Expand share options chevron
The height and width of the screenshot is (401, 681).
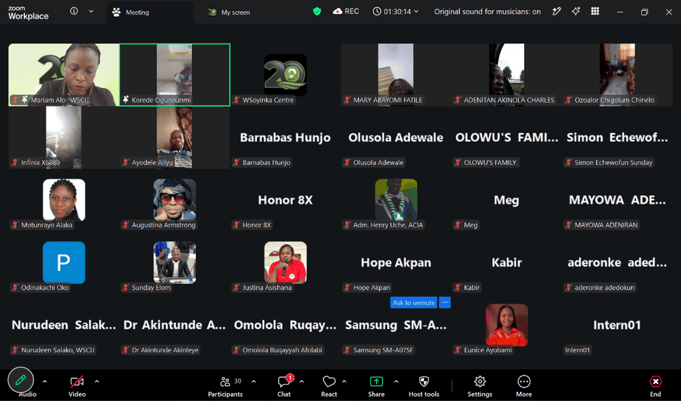396,382
